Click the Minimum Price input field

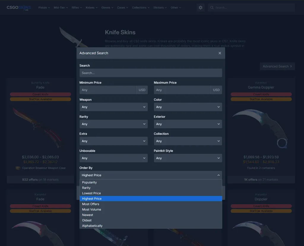(x=108, y=90)
